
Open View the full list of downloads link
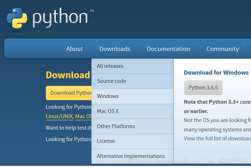(x=218, y=139)
